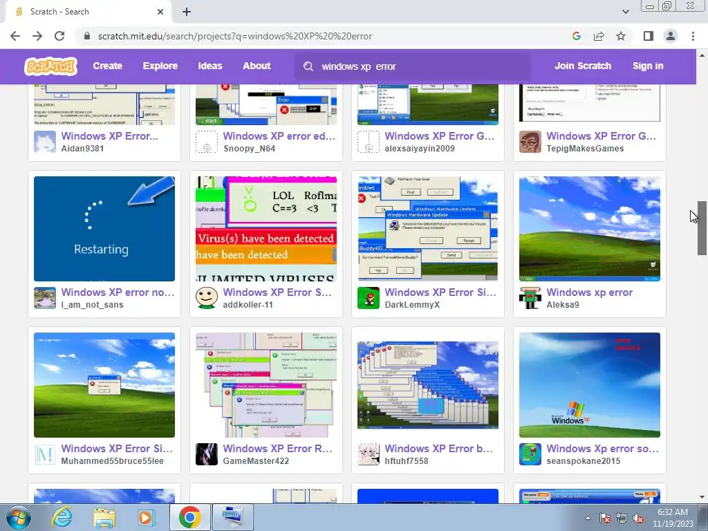Open the 'Restarting' project thumbnail
This screenshot has width=708, height=531.
pyautogui.click(x=104, y=229)
